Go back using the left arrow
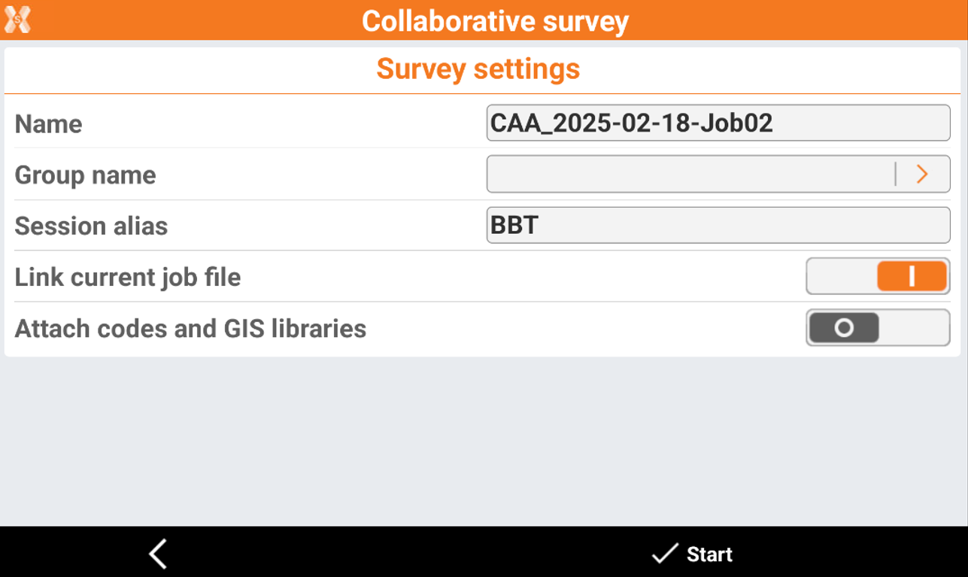 click(x=158, y=554)
